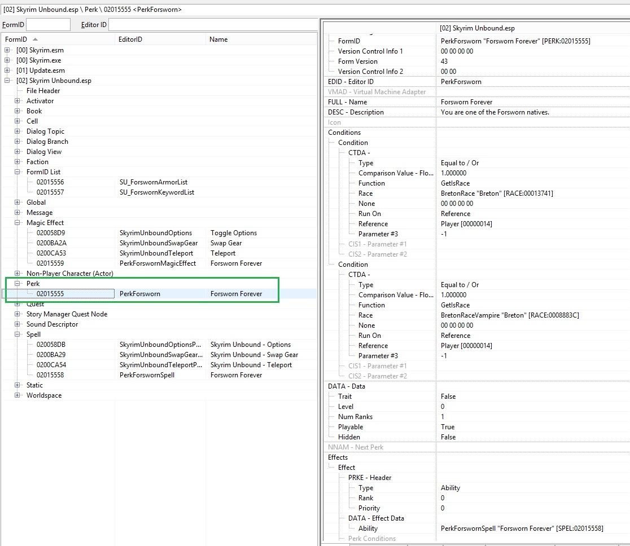Select spell record 0200CA54

coord(160,364)
